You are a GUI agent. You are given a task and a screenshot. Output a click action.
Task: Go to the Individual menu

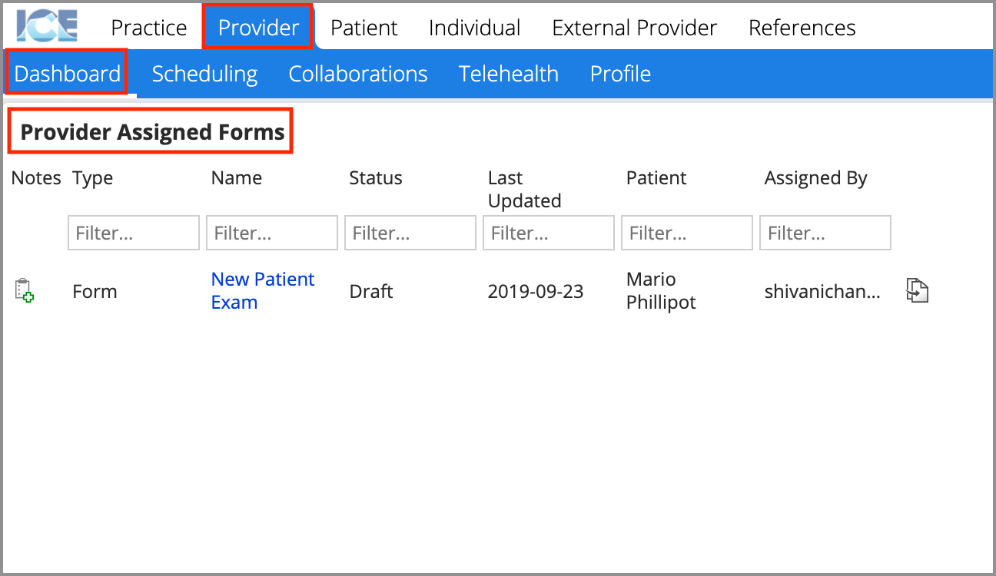(475, 28)
